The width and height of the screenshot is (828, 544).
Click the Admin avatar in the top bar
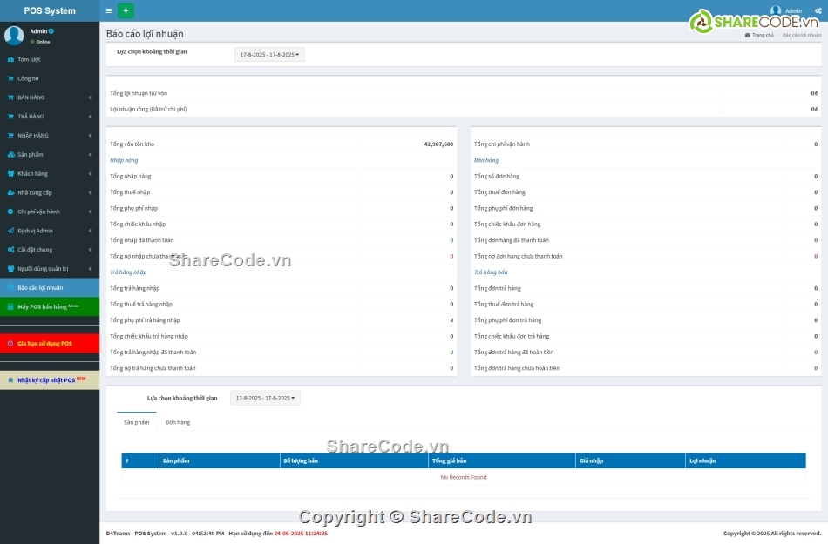(x=776, y=11)
